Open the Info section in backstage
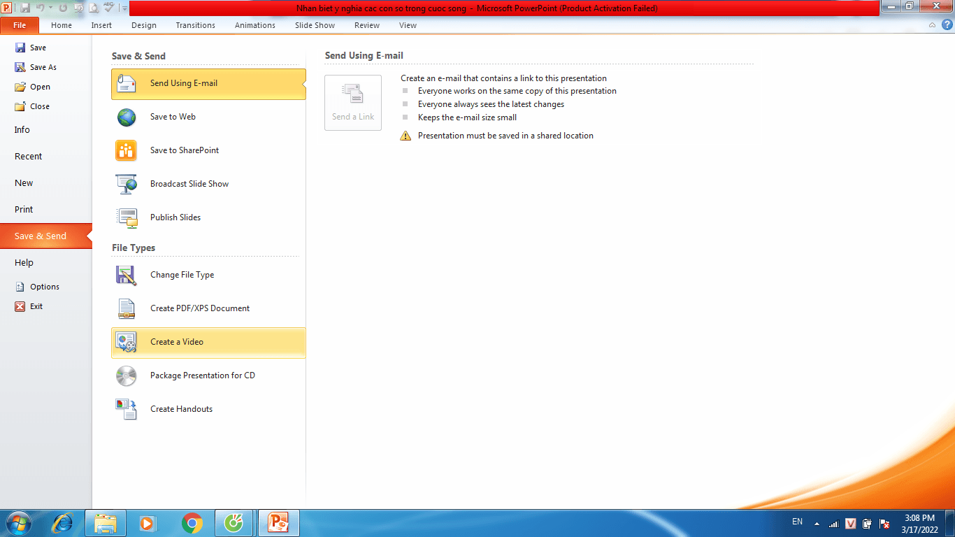 (x=22, y=130)
